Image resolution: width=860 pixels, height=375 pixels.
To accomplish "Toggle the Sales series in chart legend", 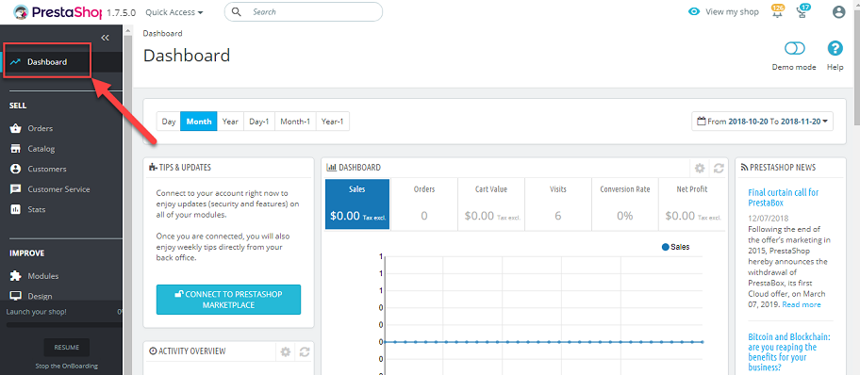I will click(x=675, y=247).
